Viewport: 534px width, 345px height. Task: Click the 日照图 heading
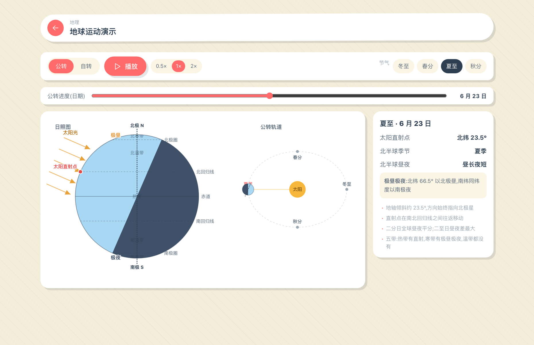point(63,127)
